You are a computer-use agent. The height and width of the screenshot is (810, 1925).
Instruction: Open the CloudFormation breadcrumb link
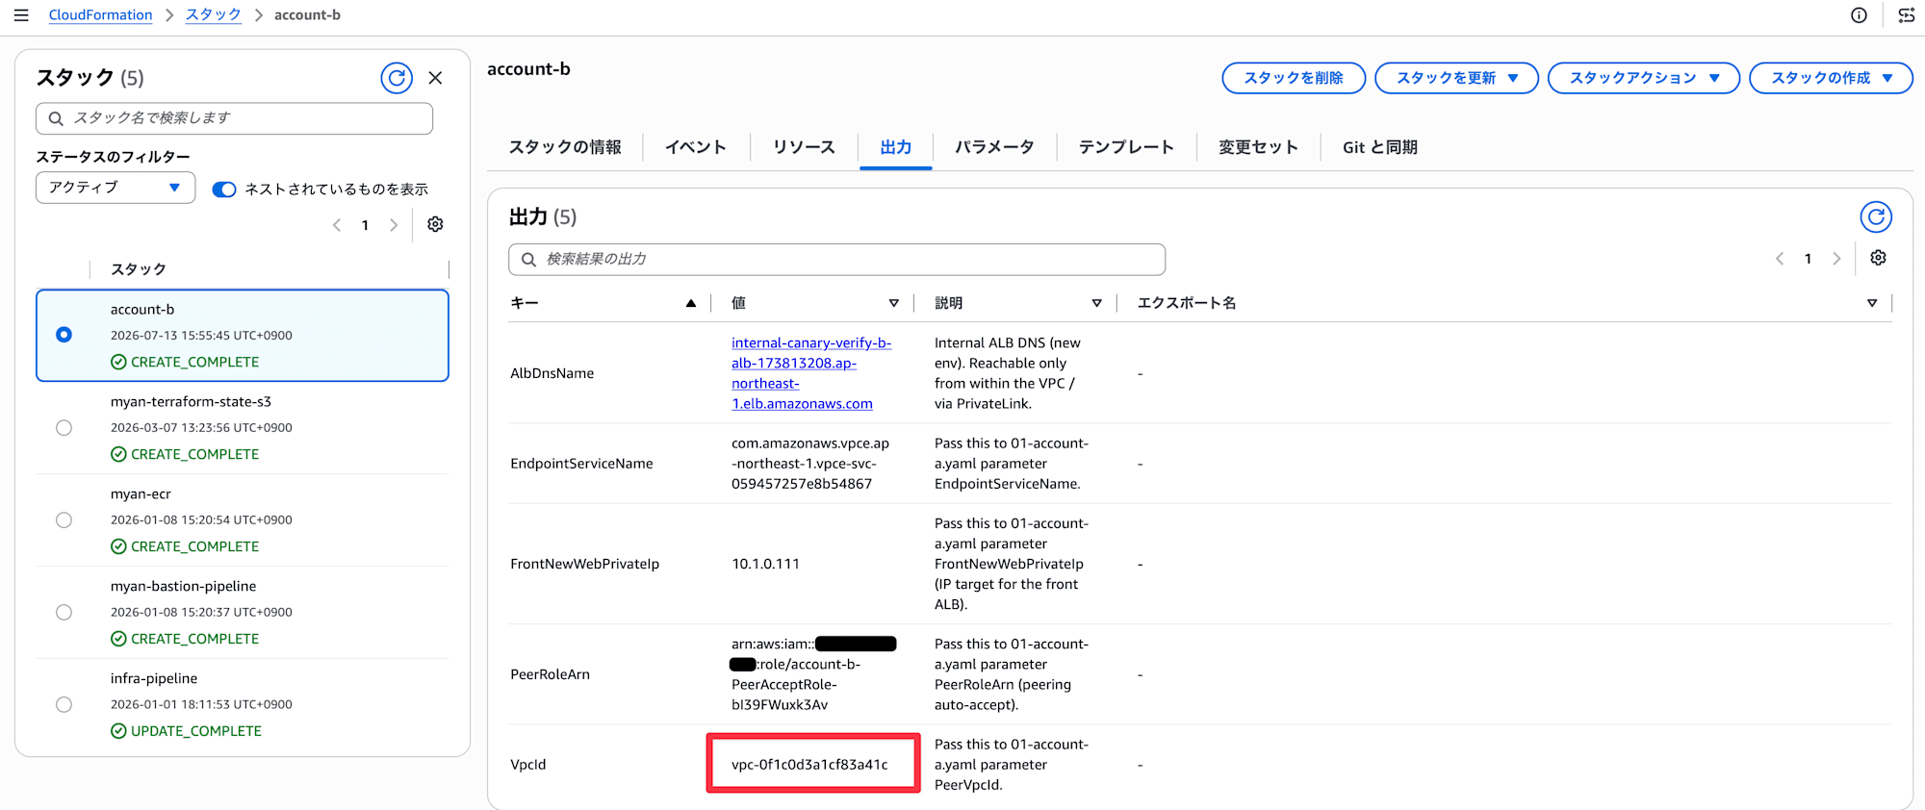[100, 14]
